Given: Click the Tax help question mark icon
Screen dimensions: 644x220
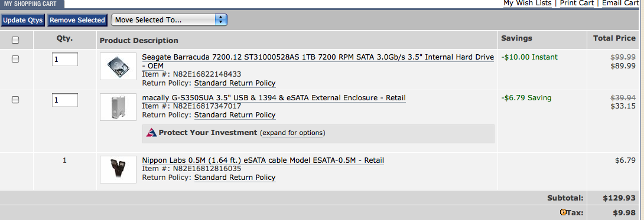Looking at the screenshot, I should click(563, 212).
